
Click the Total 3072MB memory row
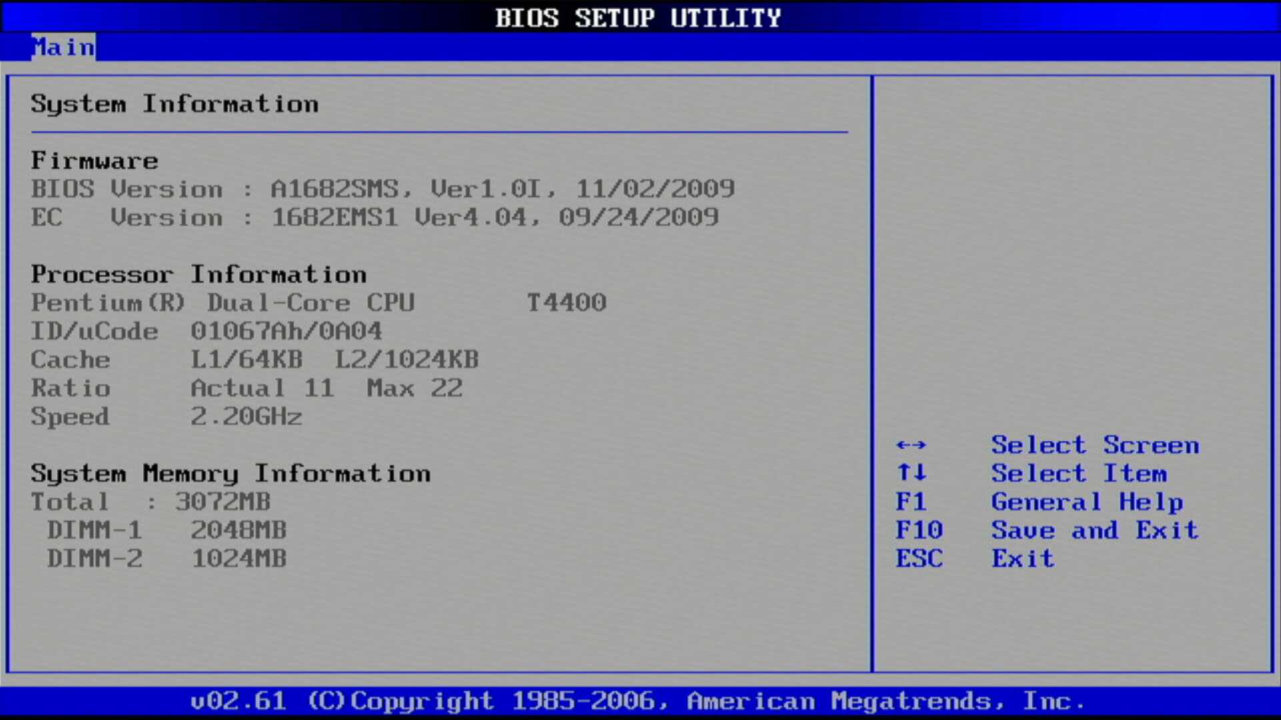point(150,502)
